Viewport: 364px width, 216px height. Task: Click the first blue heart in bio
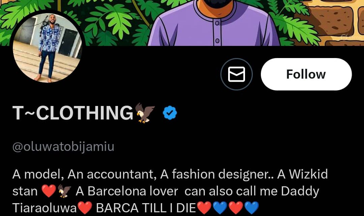pos(220,208)
